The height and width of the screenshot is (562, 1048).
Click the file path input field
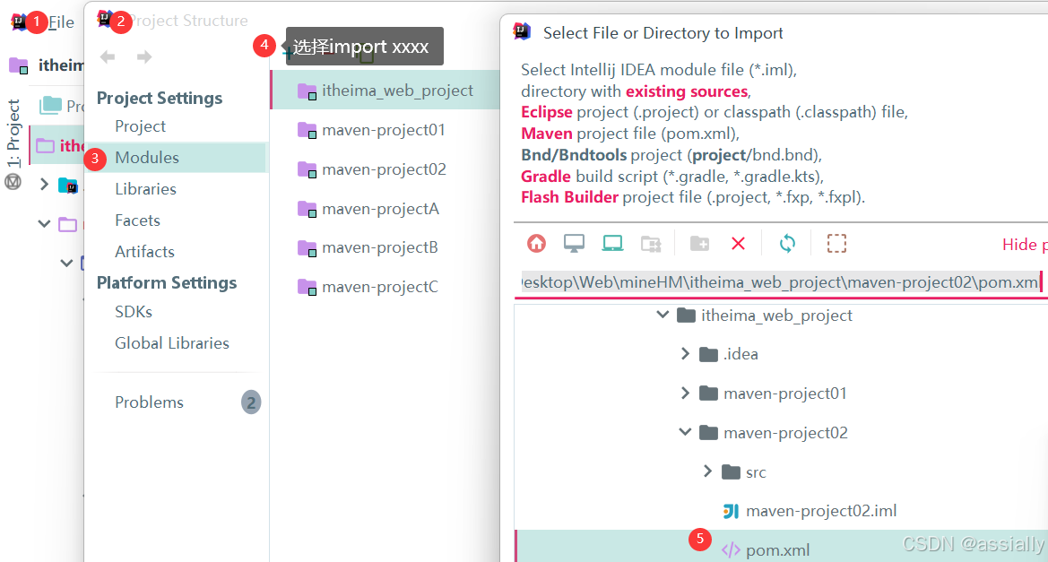pyautogui.click(x=780, y=282)
